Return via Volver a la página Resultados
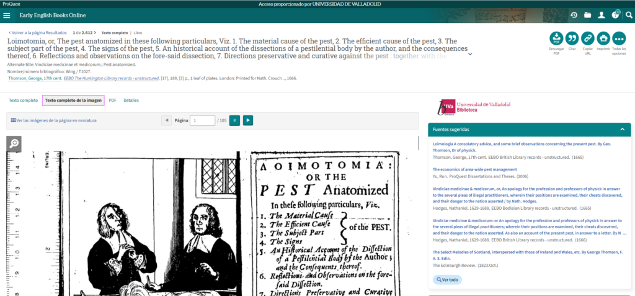Image resolution: width=635 pixels, height=296 pixels. click(x=37, y=32)
